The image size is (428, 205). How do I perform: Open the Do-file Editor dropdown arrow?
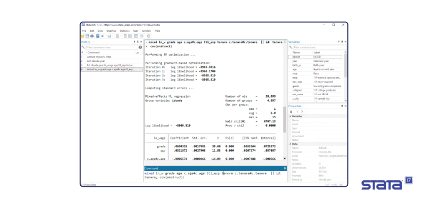121,36
